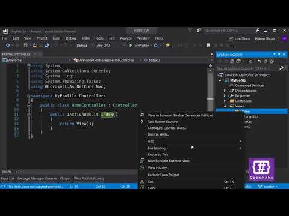Open the Build menu
The width and height of the screenshot is (289, 216).
pos(57,38)
